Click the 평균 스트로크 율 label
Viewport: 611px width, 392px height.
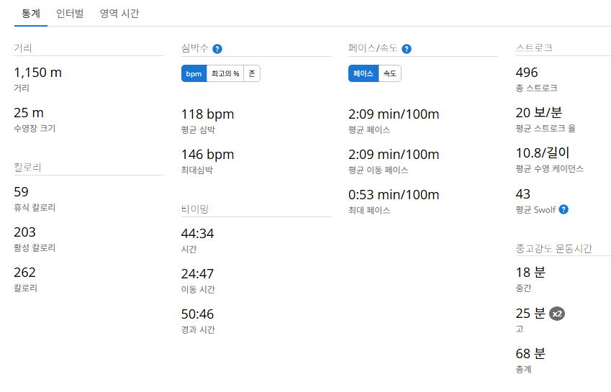pyautogui.click(x=546, y=129)
